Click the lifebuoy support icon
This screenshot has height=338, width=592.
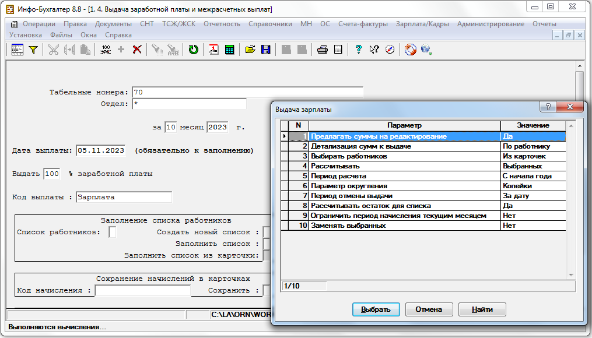pos(411,50)
